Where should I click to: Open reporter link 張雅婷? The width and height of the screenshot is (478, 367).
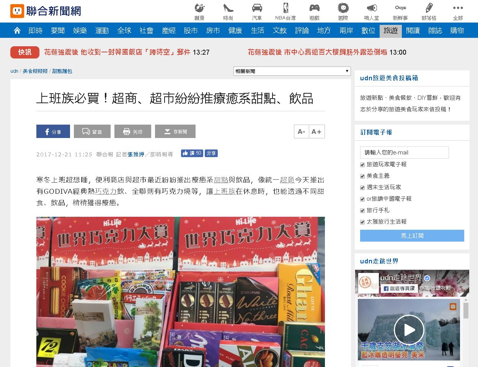(x=136, y=154)
